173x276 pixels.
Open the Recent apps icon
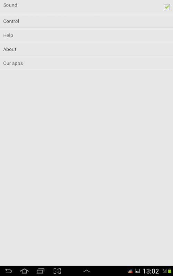pyautogui.click(x=40, y=271)
